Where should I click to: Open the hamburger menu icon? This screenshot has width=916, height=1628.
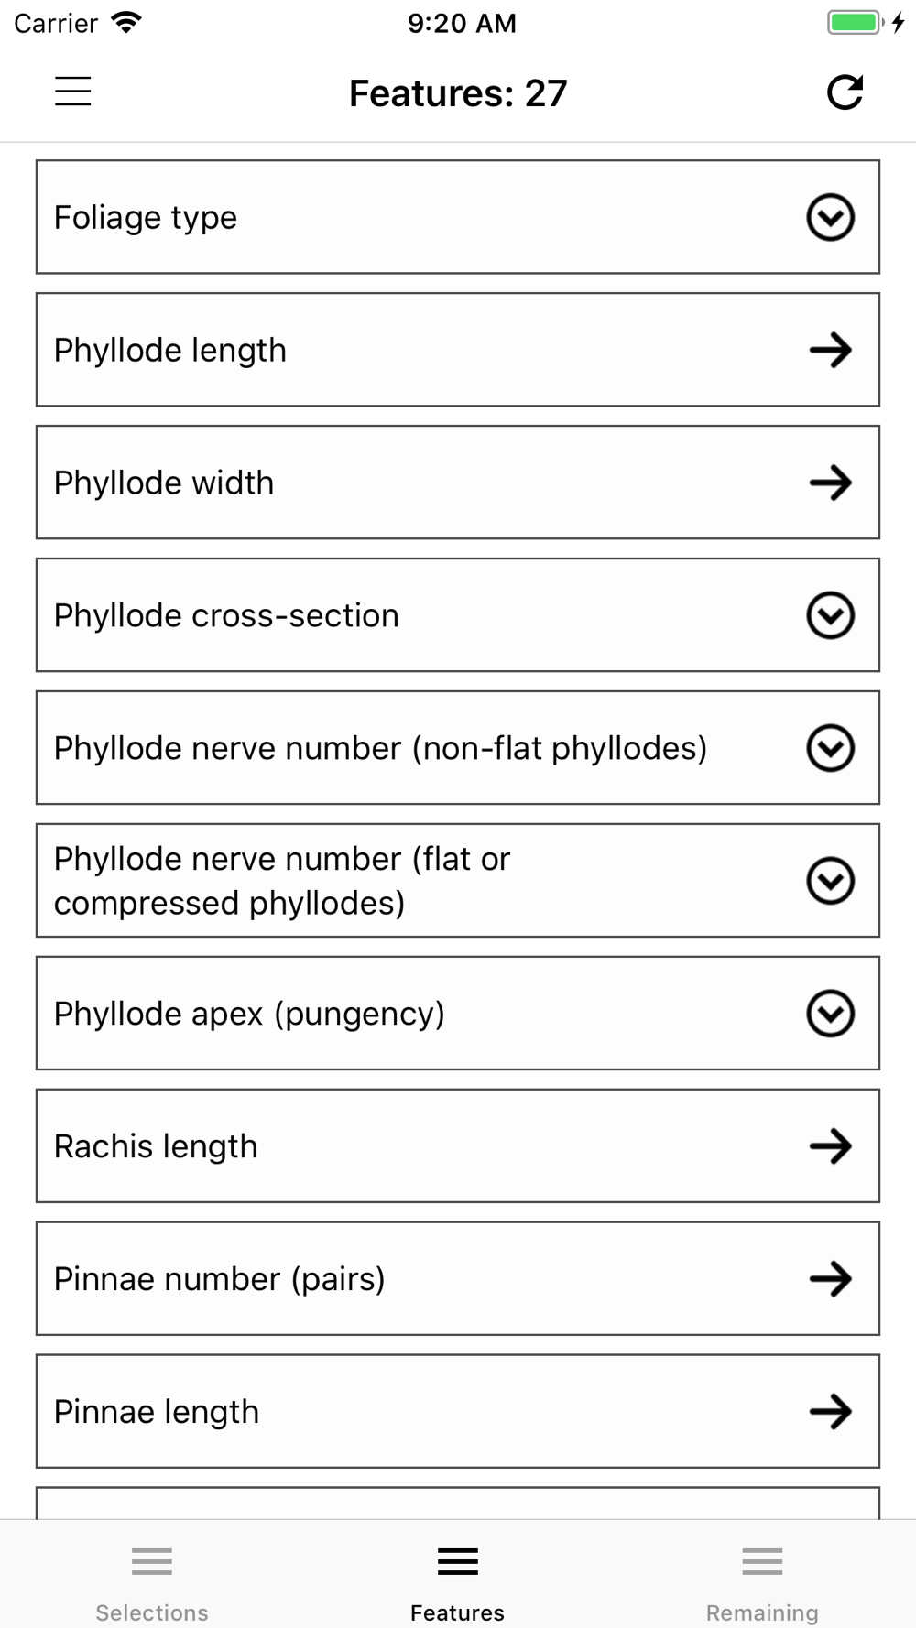(x=73, y=92)
